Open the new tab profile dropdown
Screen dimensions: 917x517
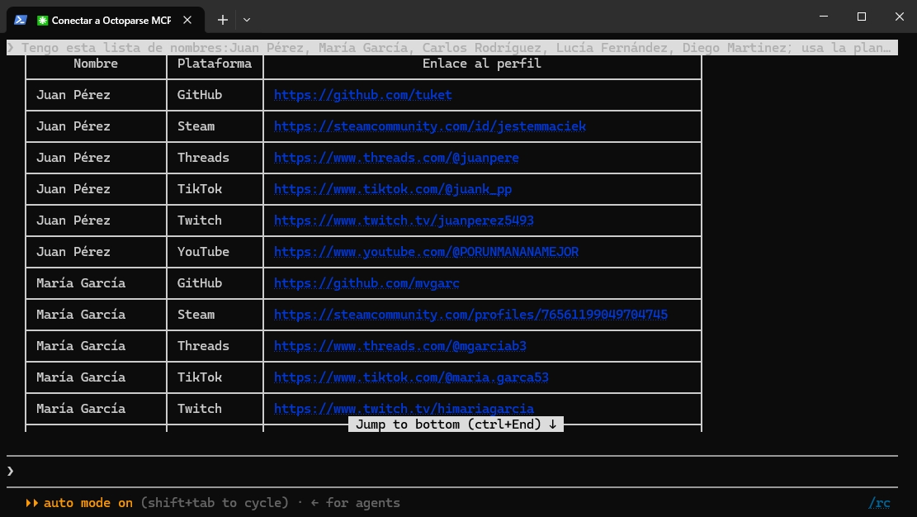click(x=247, y=20)
